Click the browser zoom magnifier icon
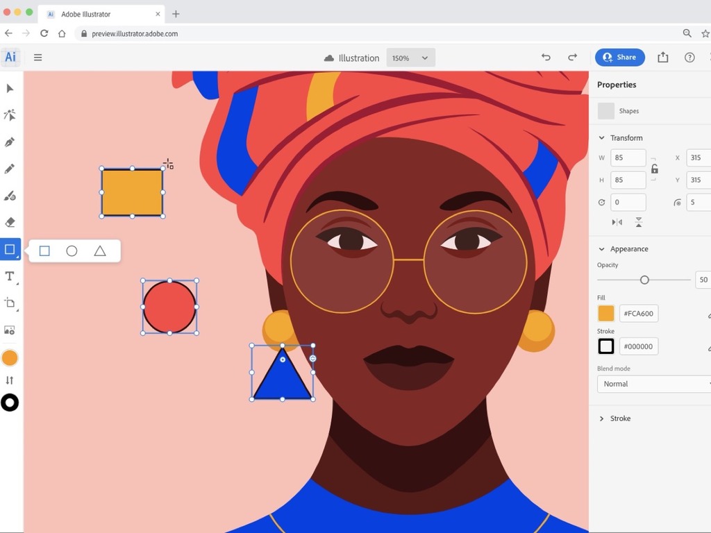This screenshot has height=533, width=711. [687, 33]
